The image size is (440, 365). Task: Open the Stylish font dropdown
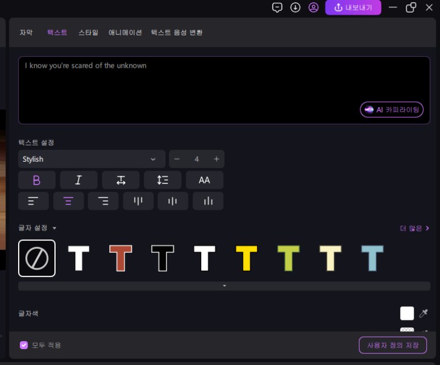pos(91,159)
